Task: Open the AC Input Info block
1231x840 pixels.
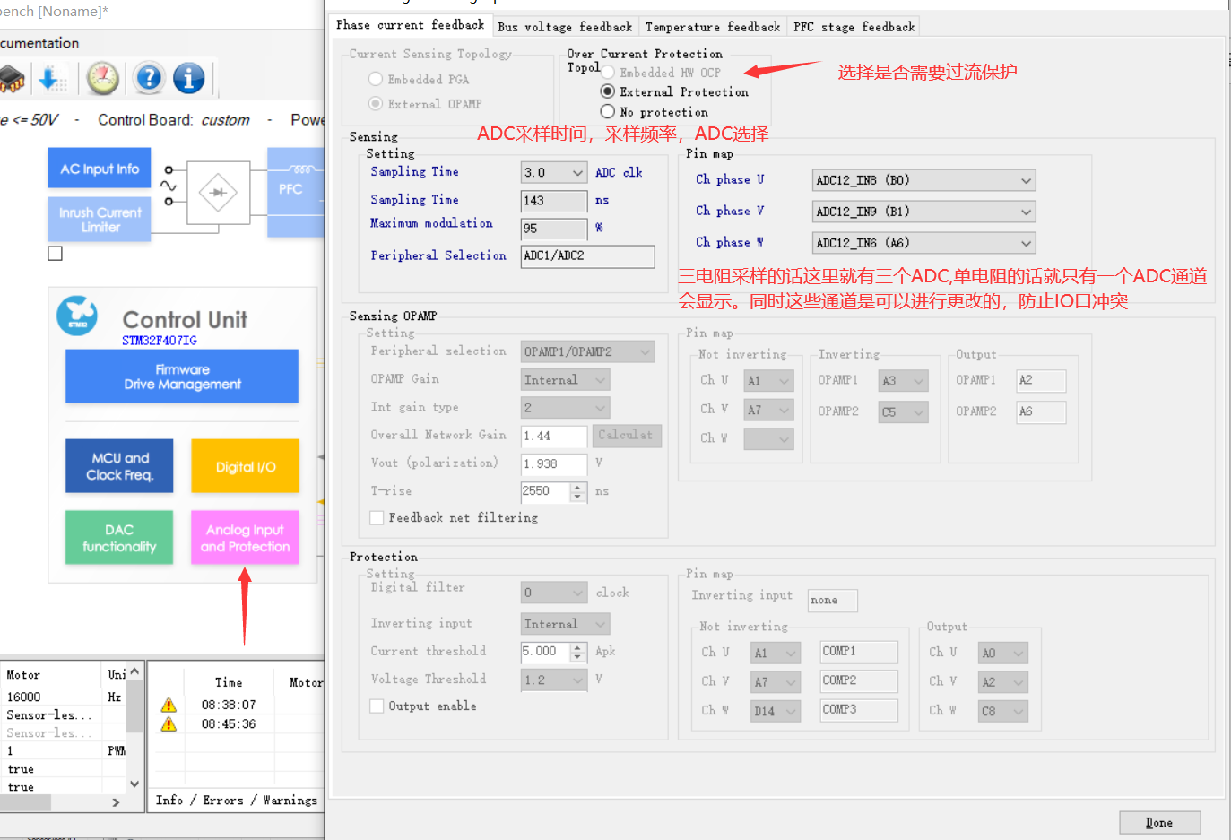Action: click(100, 169)
